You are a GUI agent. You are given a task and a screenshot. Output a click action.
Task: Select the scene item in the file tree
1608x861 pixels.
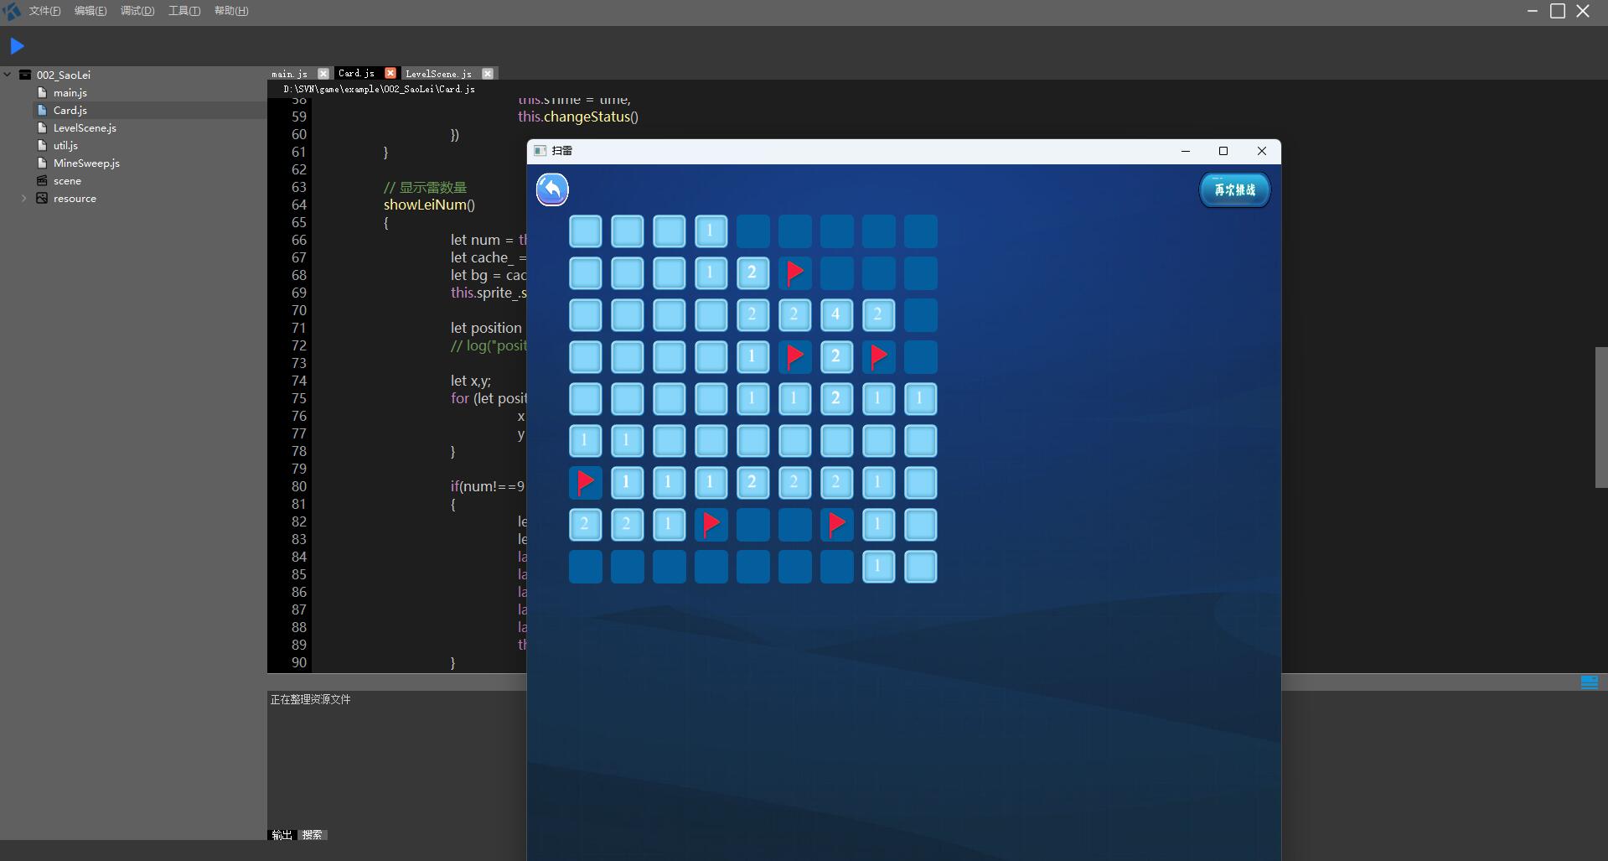67,181
